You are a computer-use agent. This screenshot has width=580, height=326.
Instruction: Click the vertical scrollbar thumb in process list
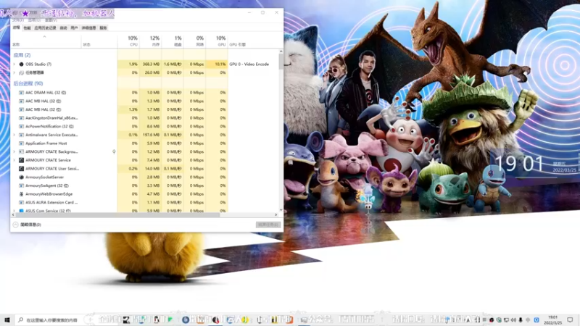point(281,62)
